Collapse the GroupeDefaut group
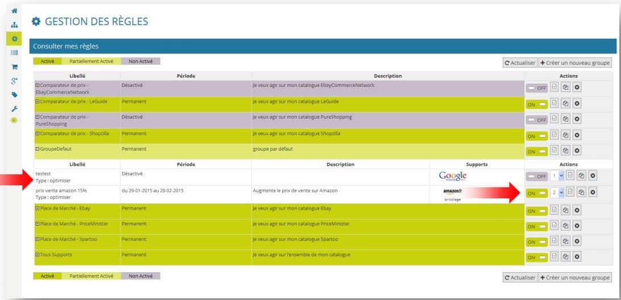 38,149
